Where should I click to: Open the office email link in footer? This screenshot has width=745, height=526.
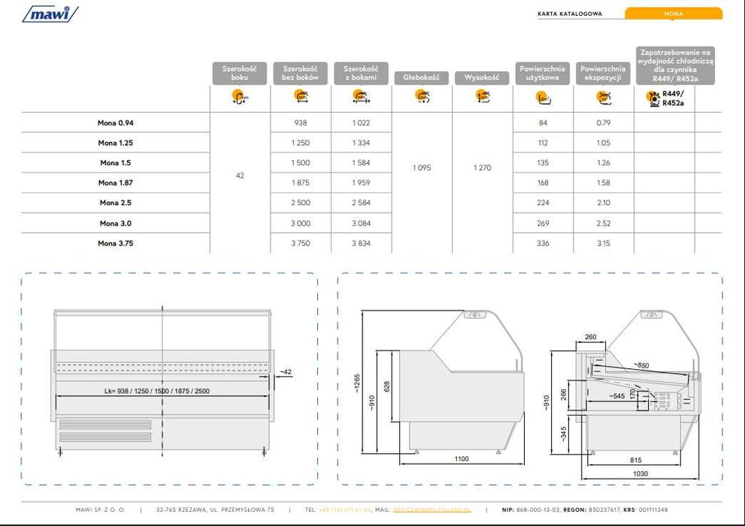[x=432, y=509]
